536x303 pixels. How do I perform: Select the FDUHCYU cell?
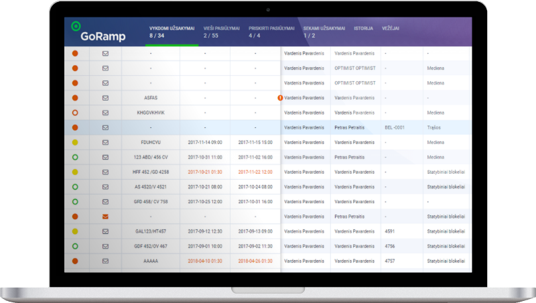click(151, 142)
